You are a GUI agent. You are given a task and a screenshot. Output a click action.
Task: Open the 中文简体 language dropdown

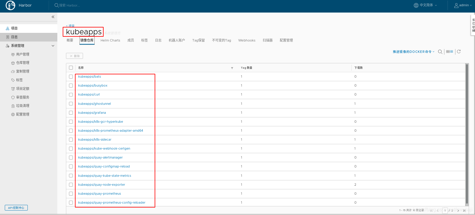point(425,5)
